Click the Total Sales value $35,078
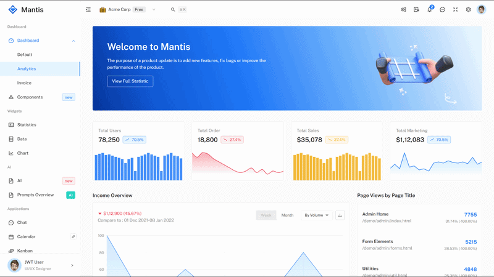 coord(309,140)
